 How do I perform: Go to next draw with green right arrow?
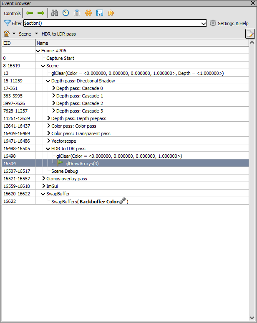tap(41, 13)
